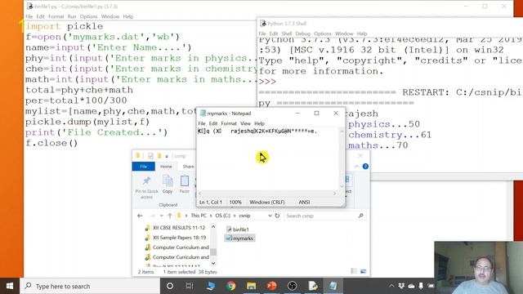Minimize the mymarks Notepad window
Screen dimensions: 523x294
click(297, 114)
